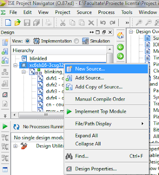
Task: Collapse the Design Overview tree node
Action: click(x=131, y=31)
